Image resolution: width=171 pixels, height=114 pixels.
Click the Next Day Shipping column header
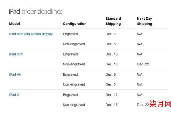pos(144,21)
